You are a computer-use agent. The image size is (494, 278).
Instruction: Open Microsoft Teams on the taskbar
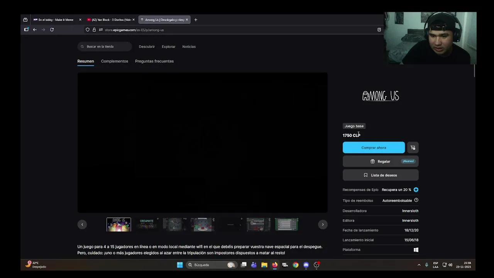click(x=254, y=265)
